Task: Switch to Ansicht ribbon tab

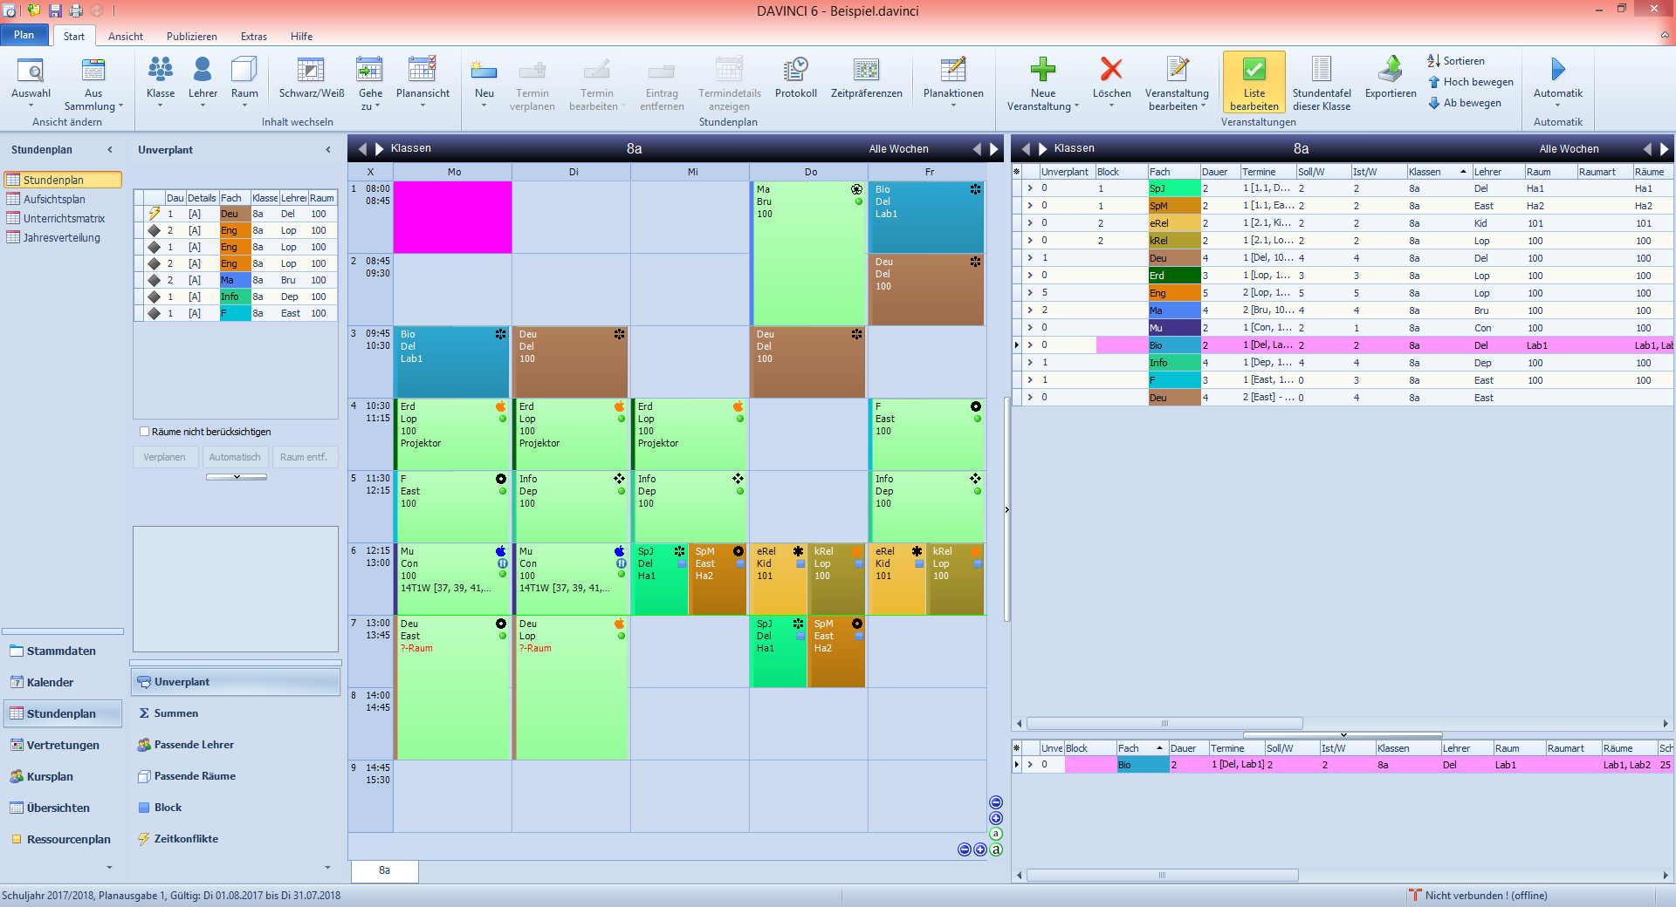Action: tap(126, 37)
